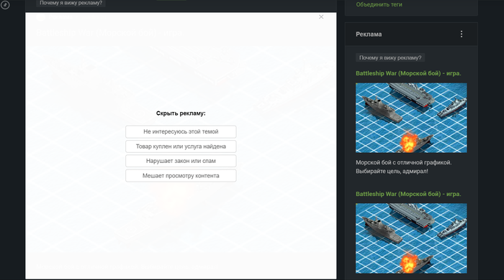
Task: Choose 'Товар куплен или услуга найдена'
Action: point(181,146)
